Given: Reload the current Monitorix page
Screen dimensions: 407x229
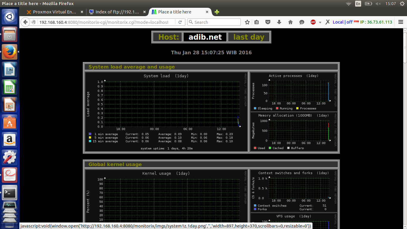Looking at the screenshot, I should point(180,22).
